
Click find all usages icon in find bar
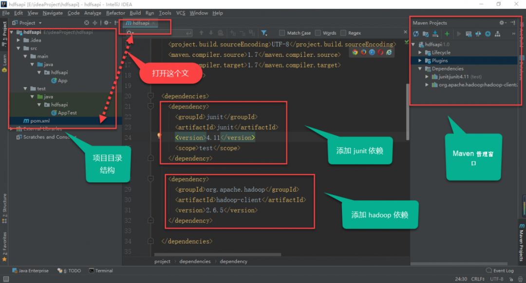click(x=221, y=33)
